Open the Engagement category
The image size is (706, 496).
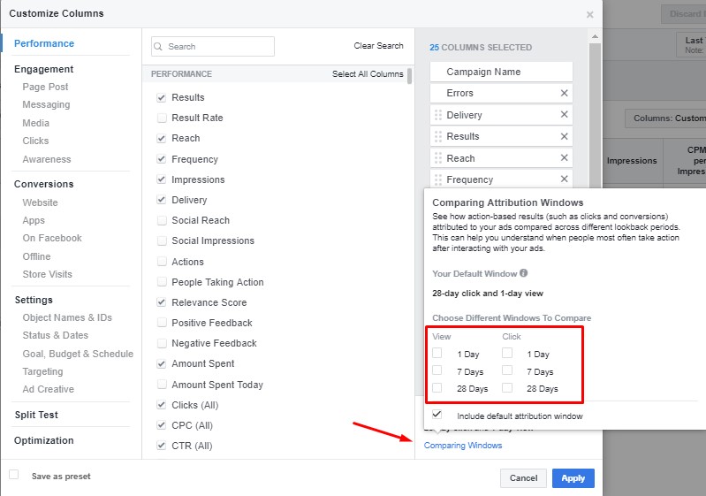pyautogui.click(x=43, y=69)
